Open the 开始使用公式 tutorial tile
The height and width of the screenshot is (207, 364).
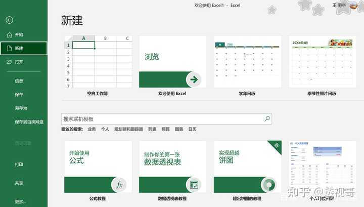pyautogui.click(x=98, y=167)
